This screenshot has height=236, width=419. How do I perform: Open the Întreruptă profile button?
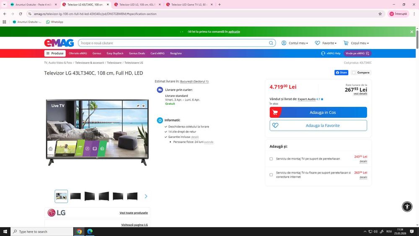click(x=398, y=14)
